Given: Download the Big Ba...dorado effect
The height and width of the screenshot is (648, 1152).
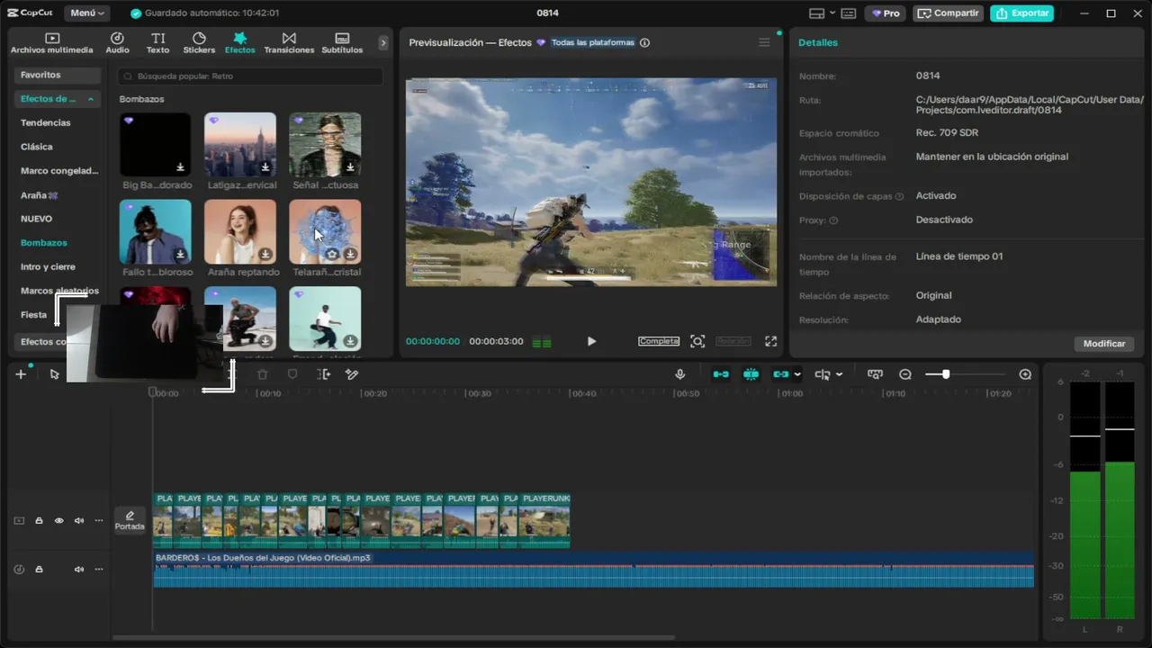Looking at the screenshot, I should tap(180, 167).
